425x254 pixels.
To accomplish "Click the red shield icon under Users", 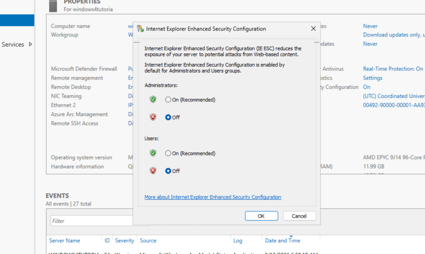I will pyautogui.click(x=153, y=171).
